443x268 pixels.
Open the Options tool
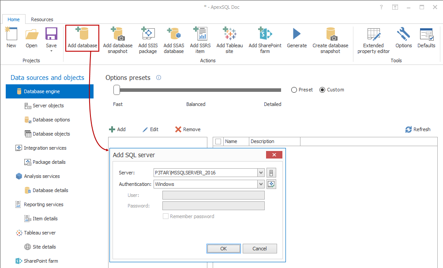point(403,38)
